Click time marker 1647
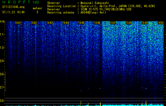This screenshot has height=106, width=166. pyautogui.click(x=113, y=23)
